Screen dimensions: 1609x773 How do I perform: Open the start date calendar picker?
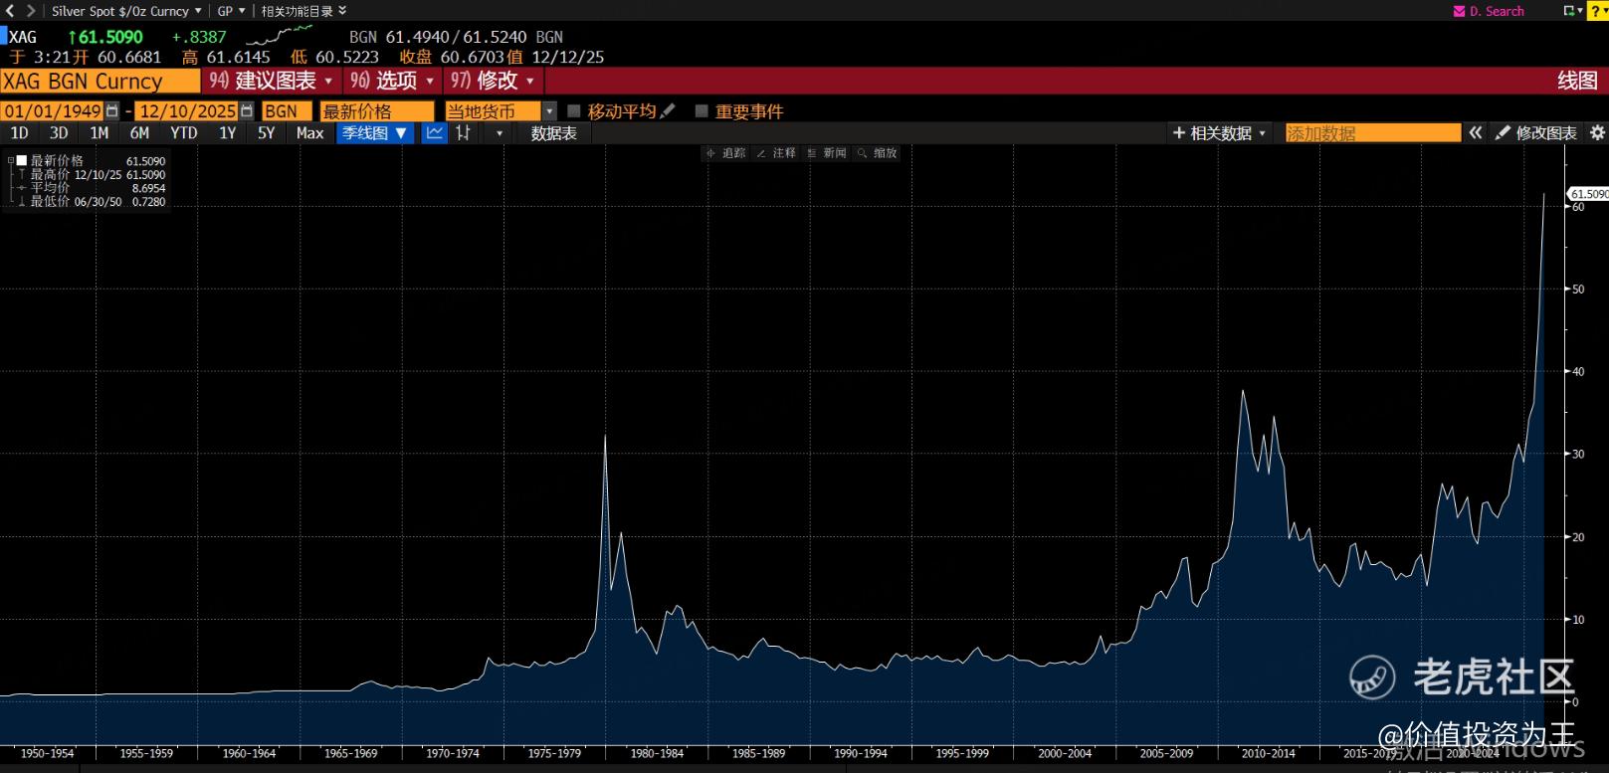pyautogui.click(x=112, y=111)
